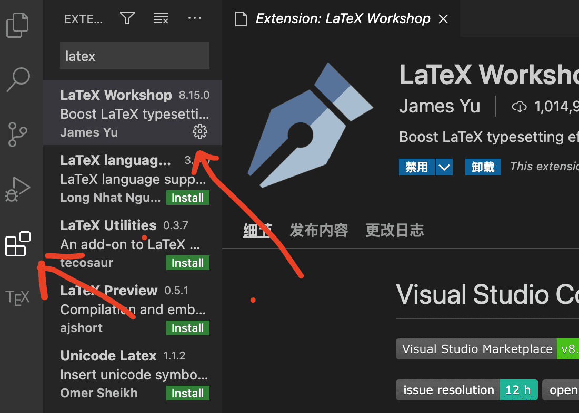Click the extensions search box containing latex
The image size is (579, 413).
135,56
